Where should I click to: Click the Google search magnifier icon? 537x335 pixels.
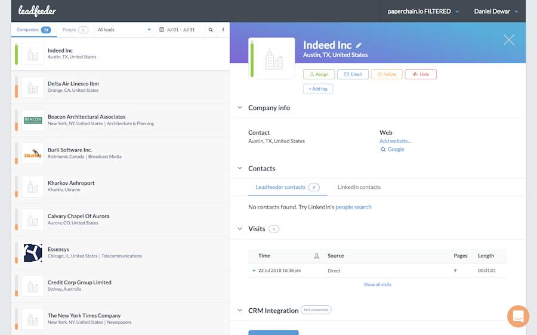click(383, 150)
